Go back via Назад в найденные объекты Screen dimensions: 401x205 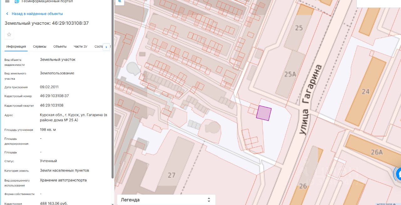point(37,14)
